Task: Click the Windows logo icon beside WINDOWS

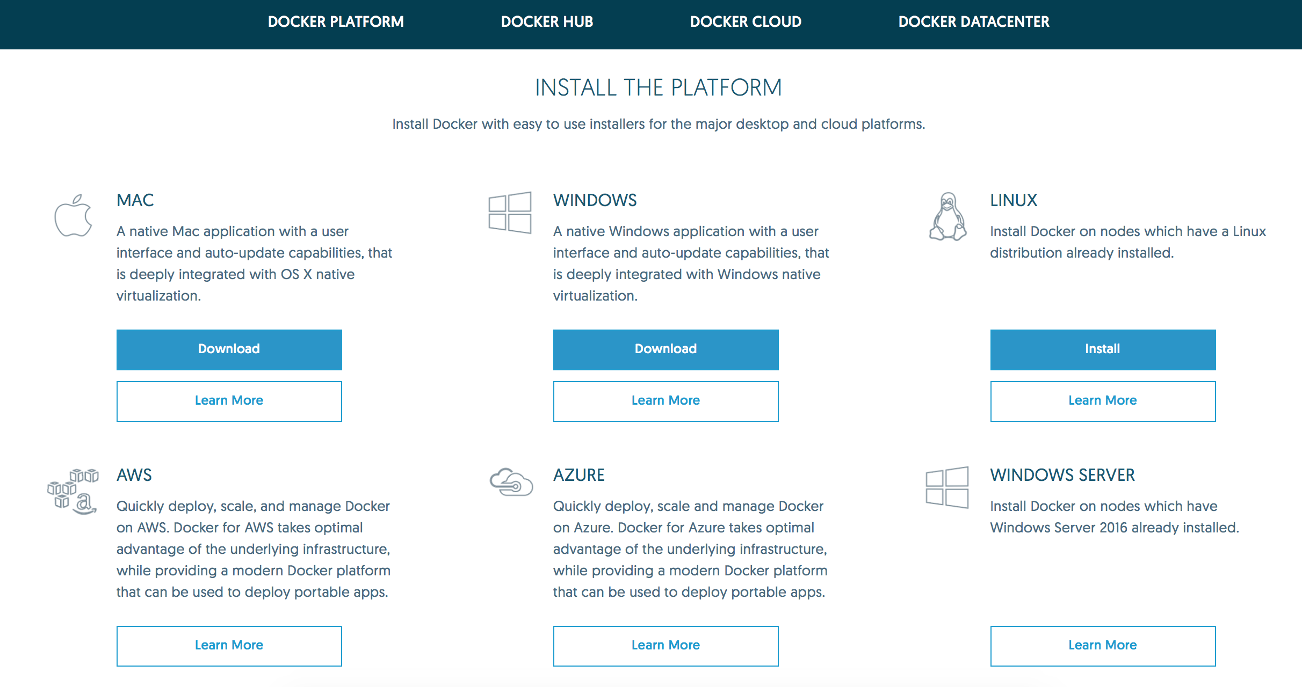Action: [x=510, y=213]
